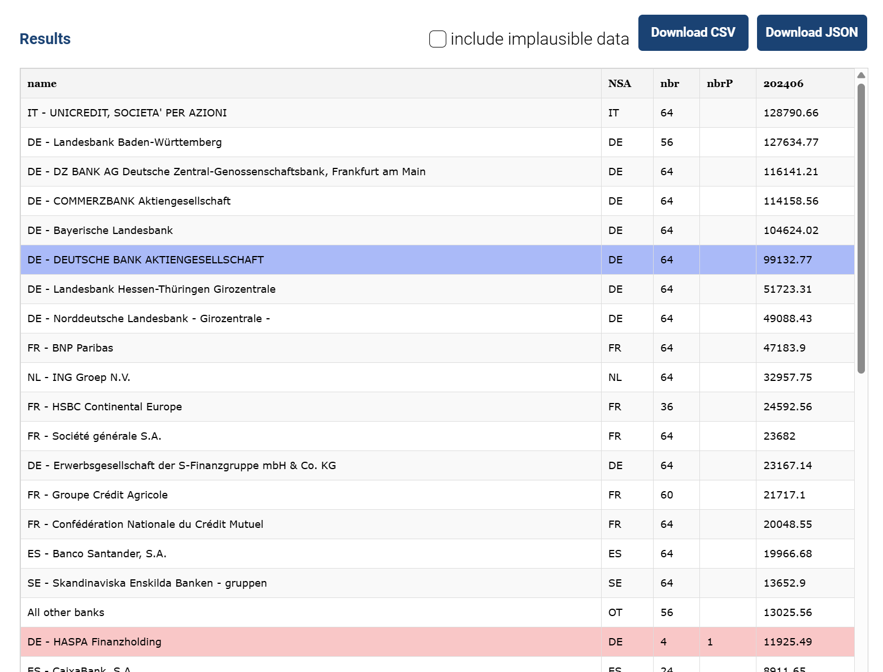
Task: Click the nbr column header
Action: (x=669, y=84)
